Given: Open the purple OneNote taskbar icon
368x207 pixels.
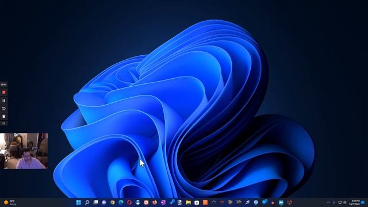Looking at the screenshot, I should point(163,202).
